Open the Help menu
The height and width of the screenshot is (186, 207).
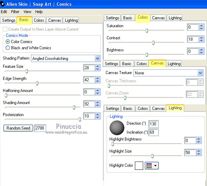tap(39, 12)
